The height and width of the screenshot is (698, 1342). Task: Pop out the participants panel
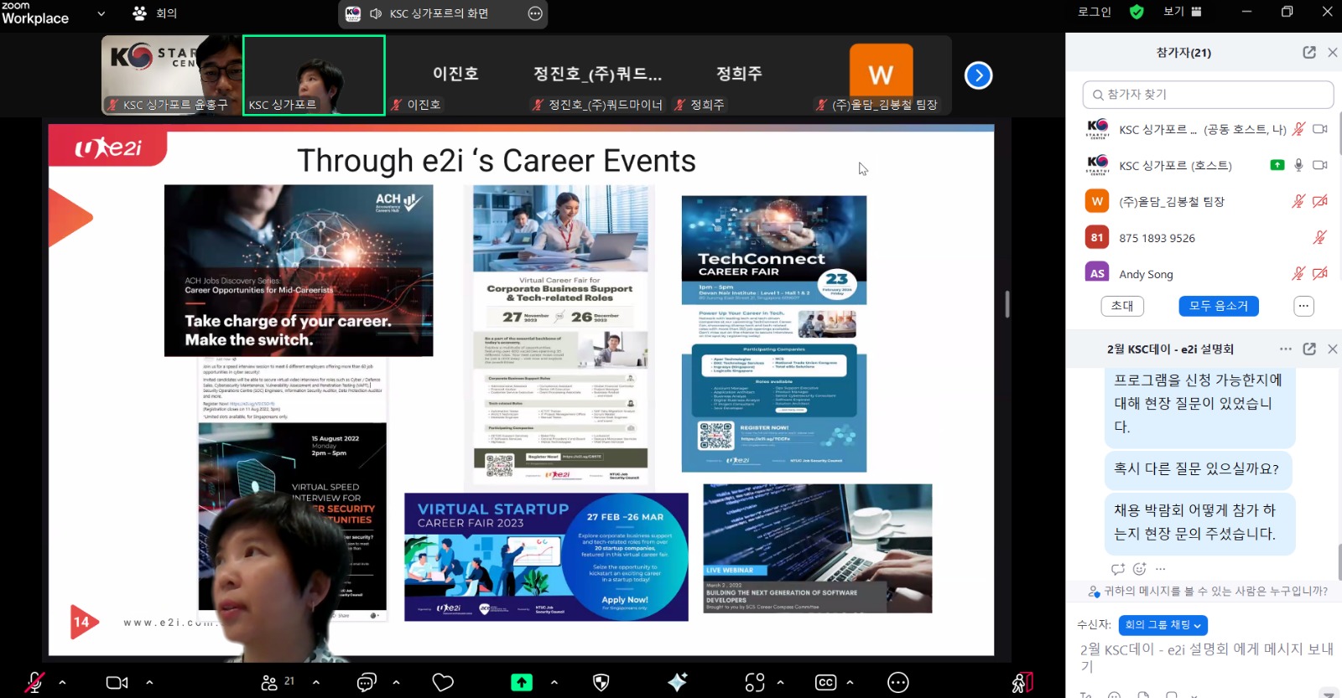click(1309, 52)
